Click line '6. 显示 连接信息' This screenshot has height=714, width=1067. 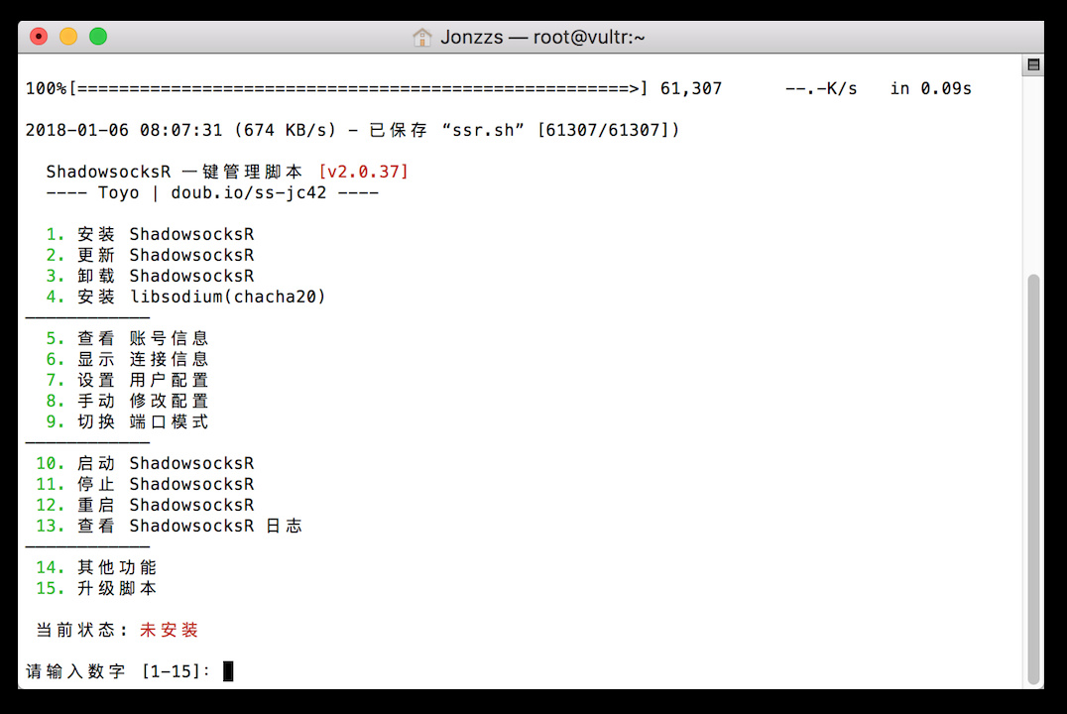127,359
